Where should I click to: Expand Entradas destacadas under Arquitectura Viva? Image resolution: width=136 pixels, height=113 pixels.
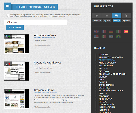tap(43, 45)
